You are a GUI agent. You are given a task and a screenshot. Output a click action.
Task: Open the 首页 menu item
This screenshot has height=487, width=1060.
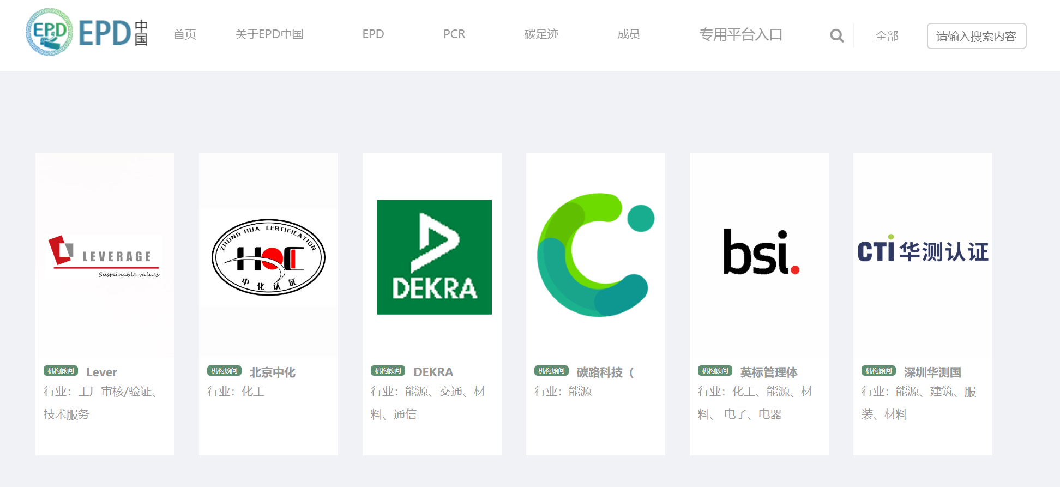tap(185, 34)
